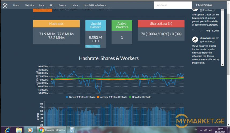Click the Twitter bird icon beside etherchain.org
Viewport: 230px width, 133px height.
point(217,38)
